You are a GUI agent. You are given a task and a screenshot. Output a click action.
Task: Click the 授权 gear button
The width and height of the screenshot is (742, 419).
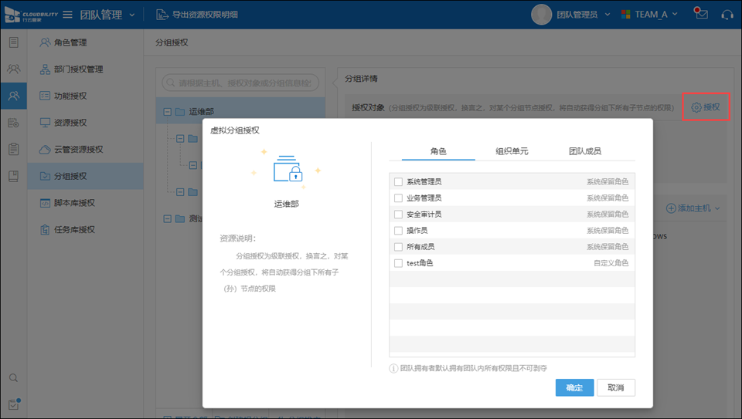[x=706, y=107]
